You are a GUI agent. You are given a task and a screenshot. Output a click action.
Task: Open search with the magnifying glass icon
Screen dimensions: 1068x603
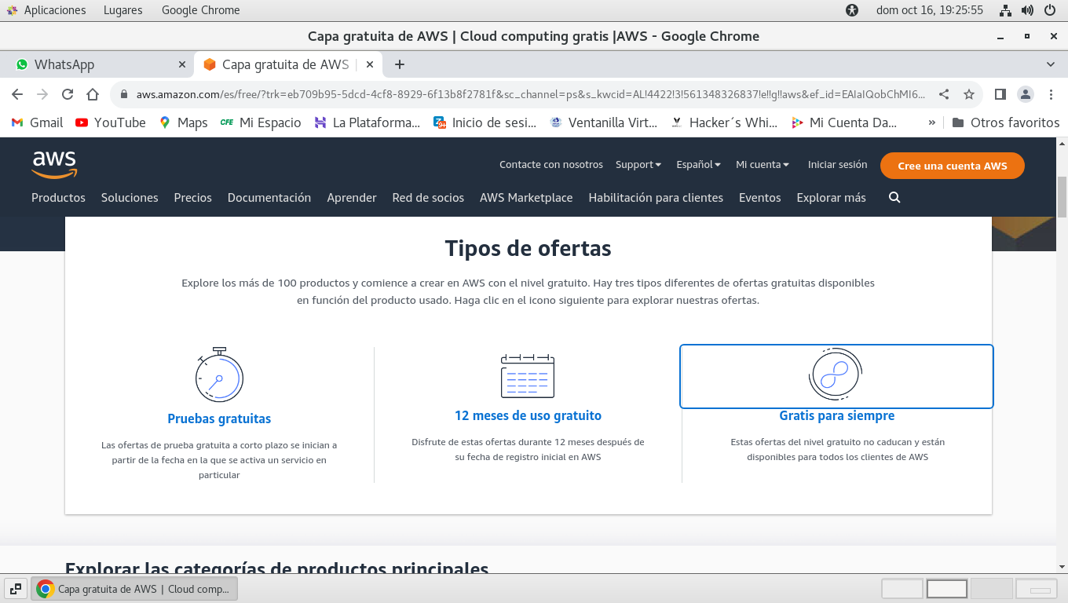[894, 198]
